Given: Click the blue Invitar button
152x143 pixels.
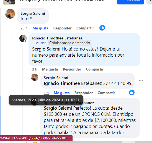Looking at the screenshot, I should pos(130,1).
